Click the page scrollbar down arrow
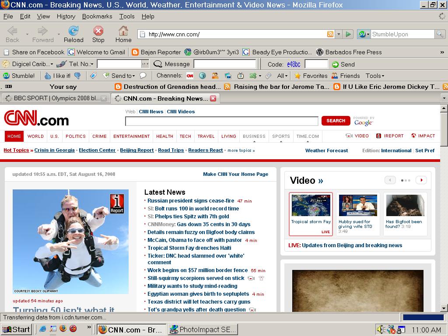This screenshot has width=448, height=336. [444, 308]
